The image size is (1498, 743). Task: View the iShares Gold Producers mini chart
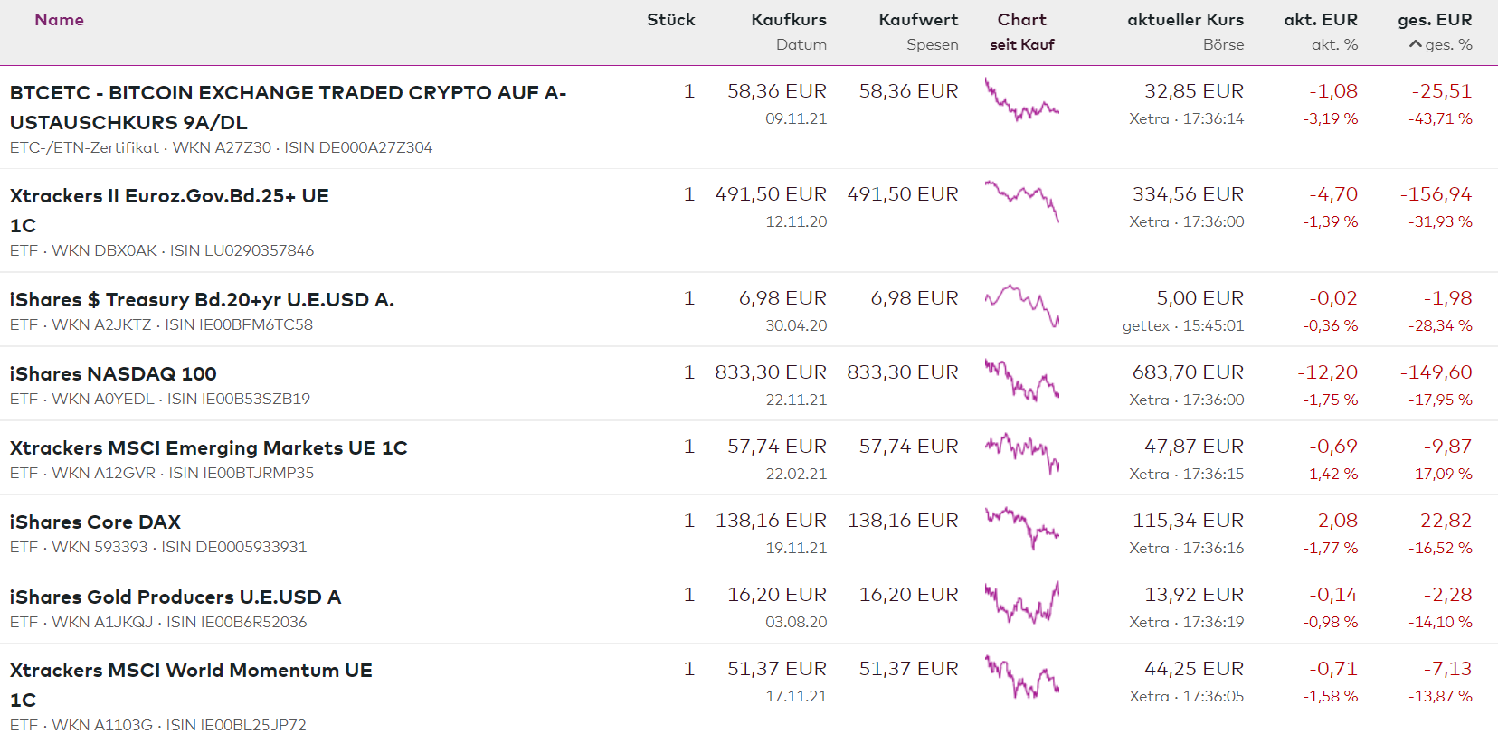[x=1022, y=603]
